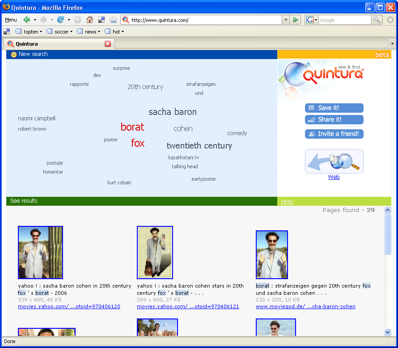Click the movies.yahoo.com otoid=970406120 link
The height and width of the screenshot is (348, 398).
69,306
